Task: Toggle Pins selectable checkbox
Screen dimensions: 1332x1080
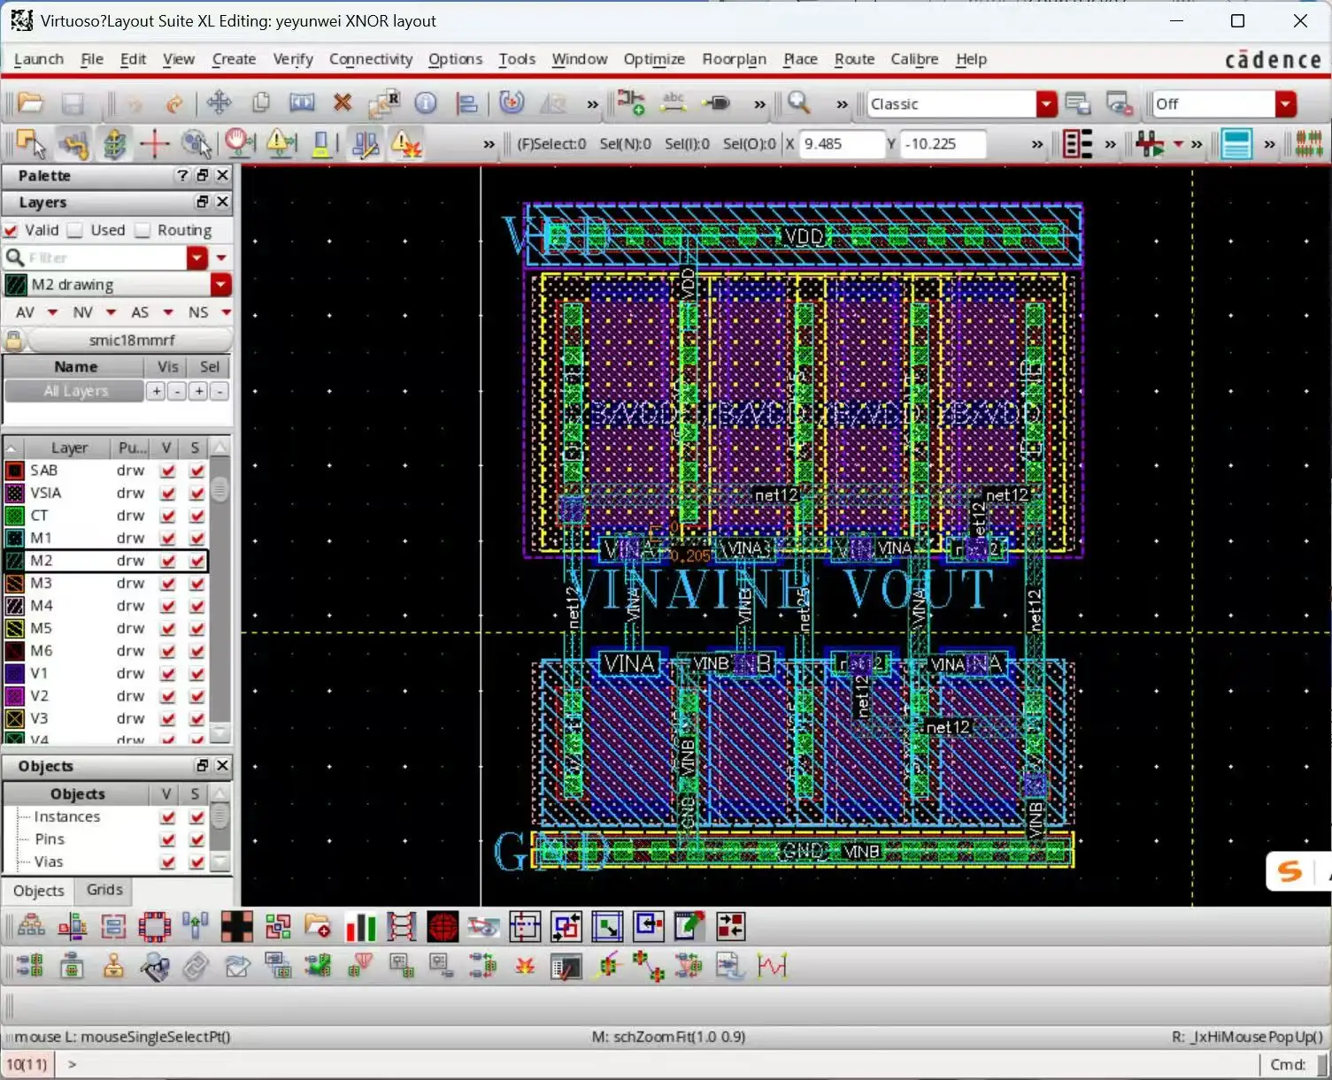Action: point(196,839)
